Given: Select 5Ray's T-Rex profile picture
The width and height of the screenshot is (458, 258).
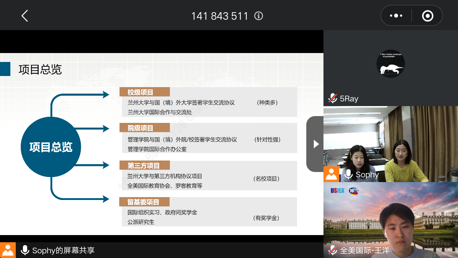Looking at the screenshot, I should [x=390, y=64].
